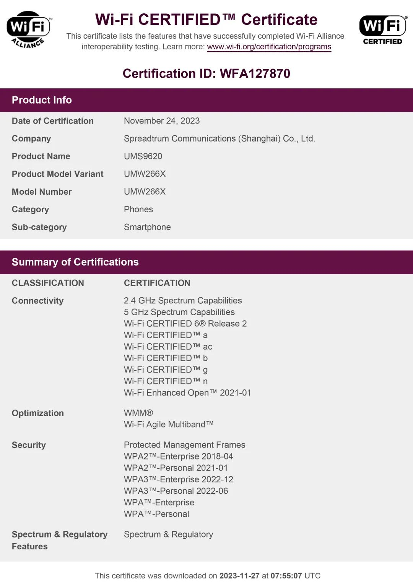Click Wi-Fi Enhanced Open 2021-01 entry
The image size is (413, 583).
(187, 393)
